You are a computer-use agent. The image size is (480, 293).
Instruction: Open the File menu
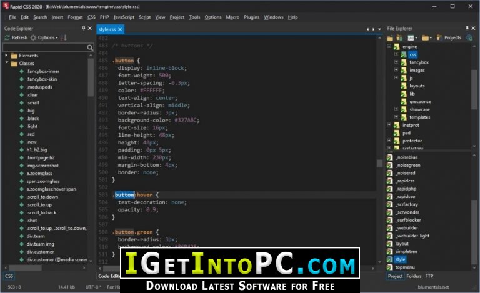pyautogui.click(x=12, y=17)
